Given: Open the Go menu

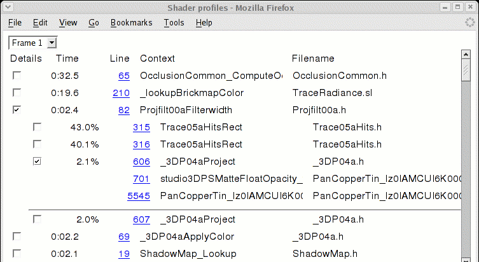Looking at the screenshot, I should coord(94,22).
